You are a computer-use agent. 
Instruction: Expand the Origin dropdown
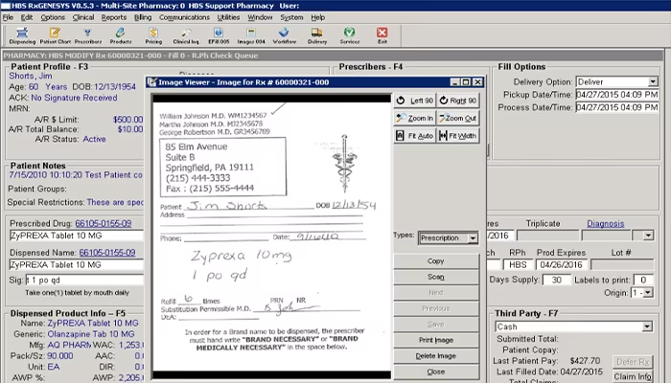coord(648,293)
